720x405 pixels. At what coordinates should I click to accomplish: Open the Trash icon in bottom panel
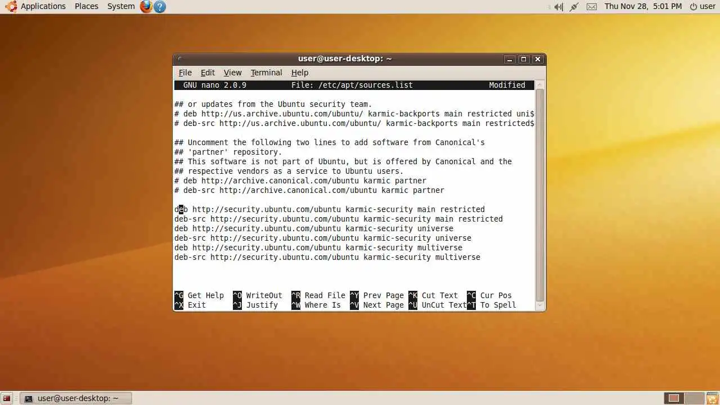pos(712,398)
